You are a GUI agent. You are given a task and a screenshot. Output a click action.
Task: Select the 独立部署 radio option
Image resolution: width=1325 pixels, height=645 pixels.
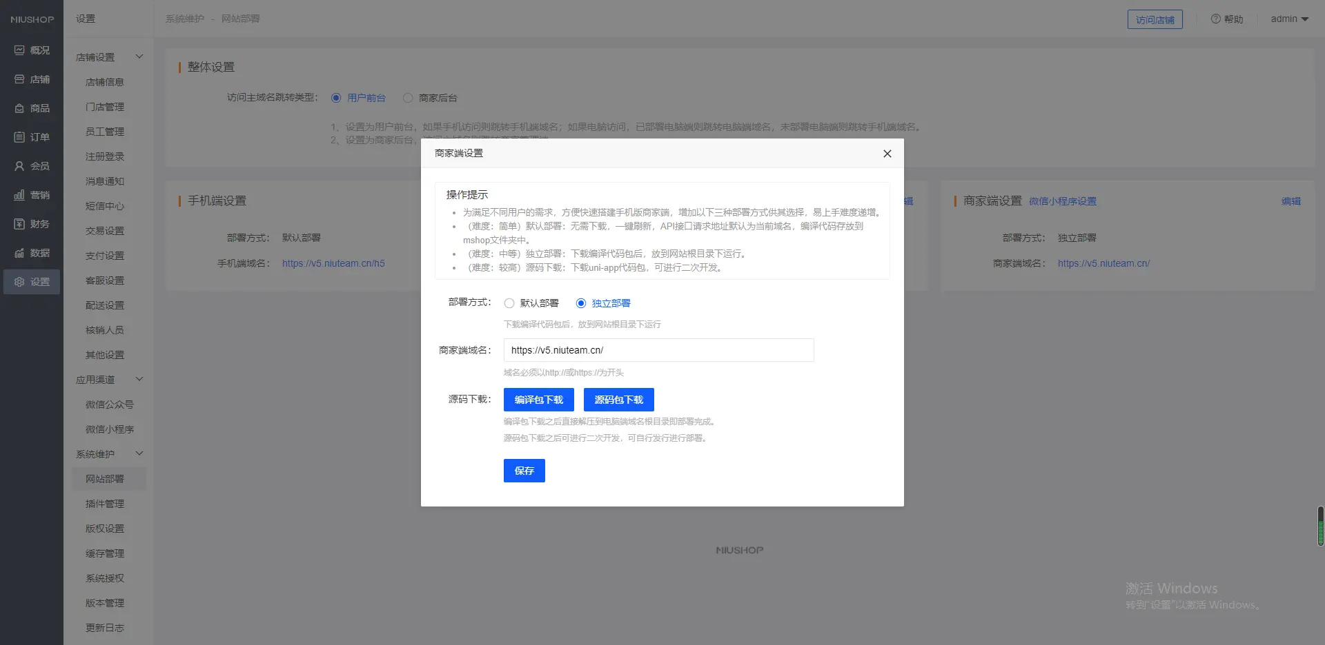click(x=581, y=303)
